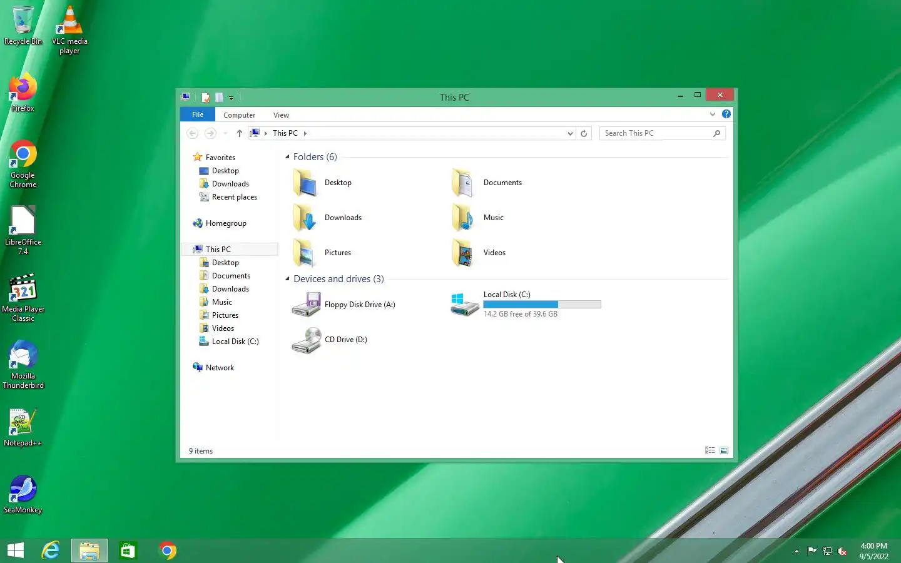Viewport: 901px width, 563px height.
Task: Launch Chrome from the taskbar
Action: [x=167, y=550]
